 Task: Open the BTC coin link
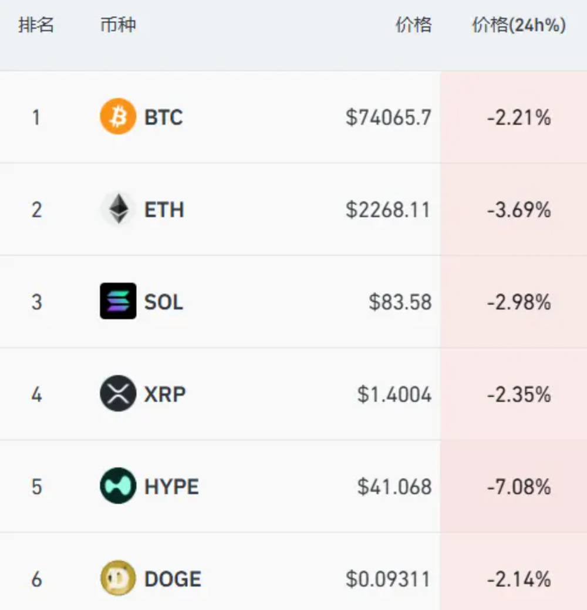(x=164, y=117)
